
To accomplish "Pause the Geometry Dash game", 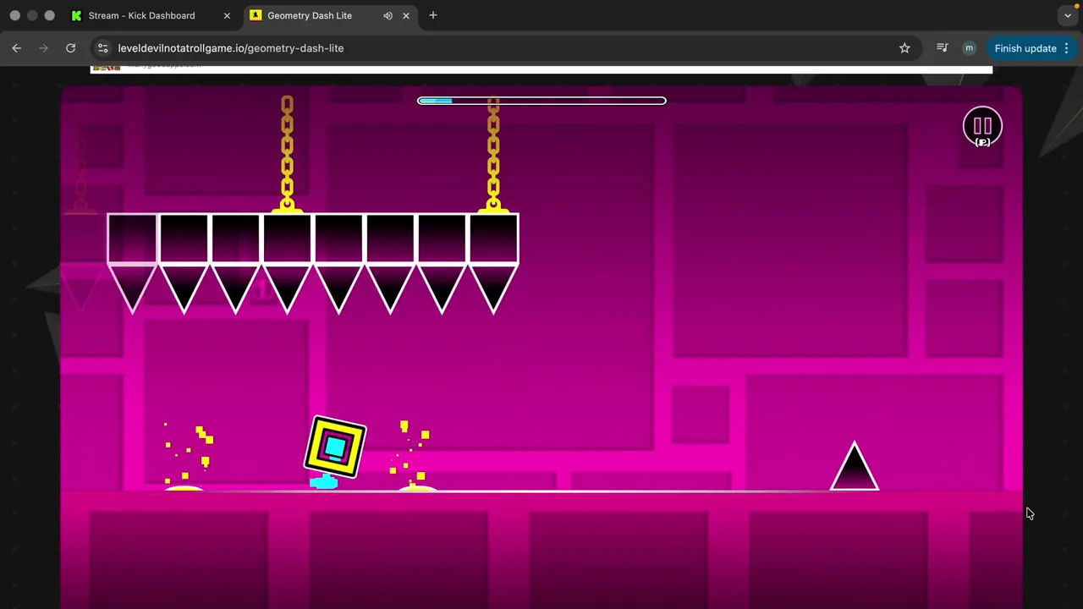I will (982, 127).
